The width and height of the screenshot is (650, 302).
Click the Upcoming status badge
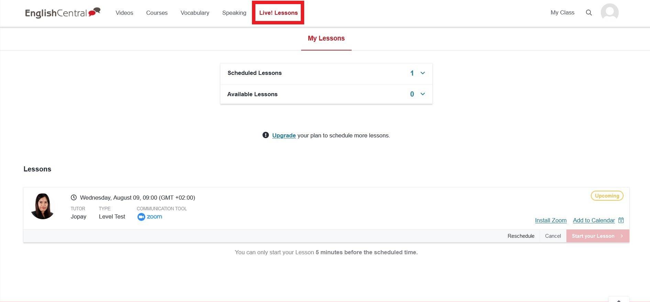point(607,196)
